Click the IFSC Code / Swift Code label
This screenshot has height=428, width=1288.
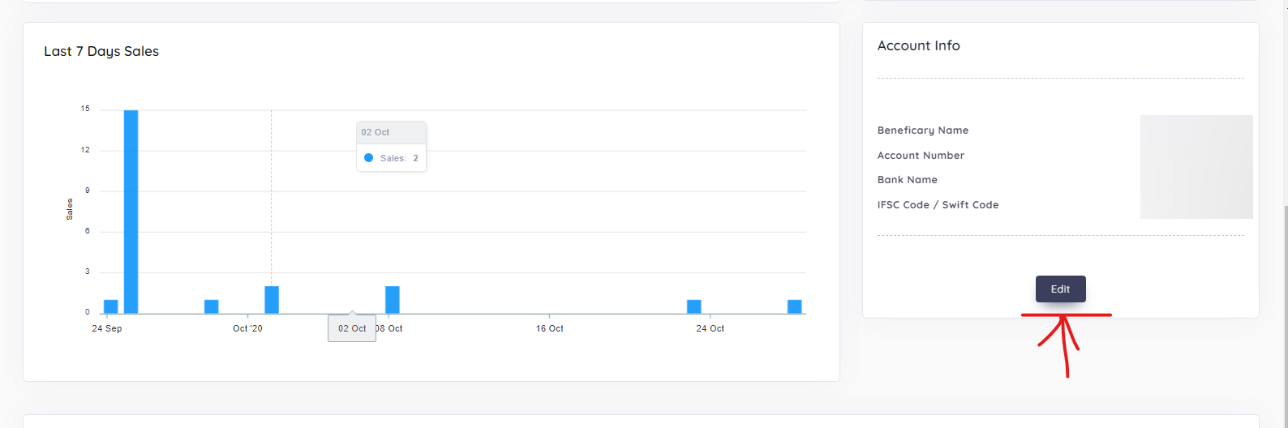tap(938, 205)
